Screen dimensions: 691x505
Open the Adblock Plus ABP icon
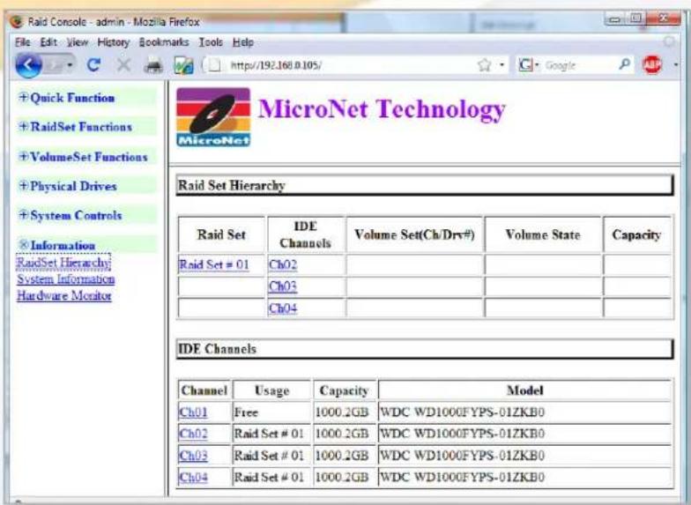[652, 65]
